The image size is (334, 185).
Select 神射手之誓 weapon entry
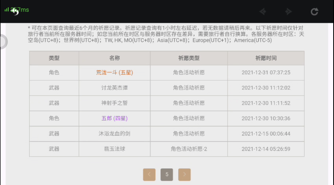pos(115,103)
